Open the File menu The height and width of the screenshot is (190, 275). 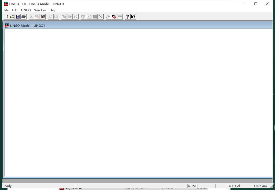point(6,10)
